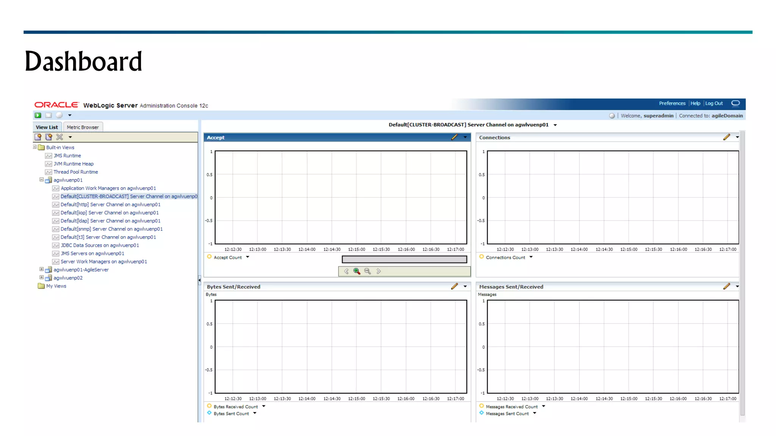
Task: Click the zoom in magnifier icon
Action: [x=357, y=271]
